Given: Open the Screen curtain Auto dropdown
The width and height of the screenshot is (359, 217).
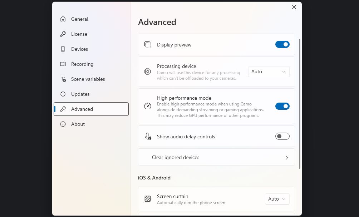Looking at the screenshot, I should [x=277, y=199].
